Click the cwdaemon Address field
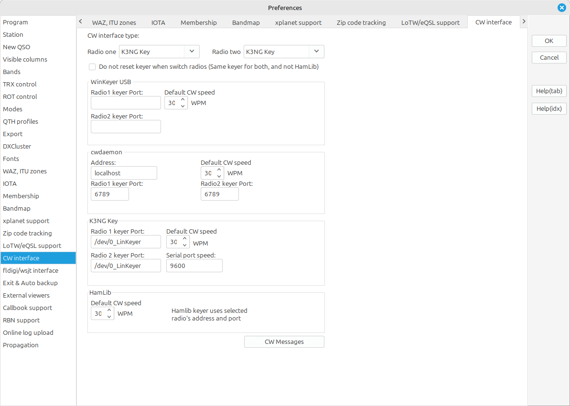This screenshot has width=570, height=406. [x=124, y=173]
